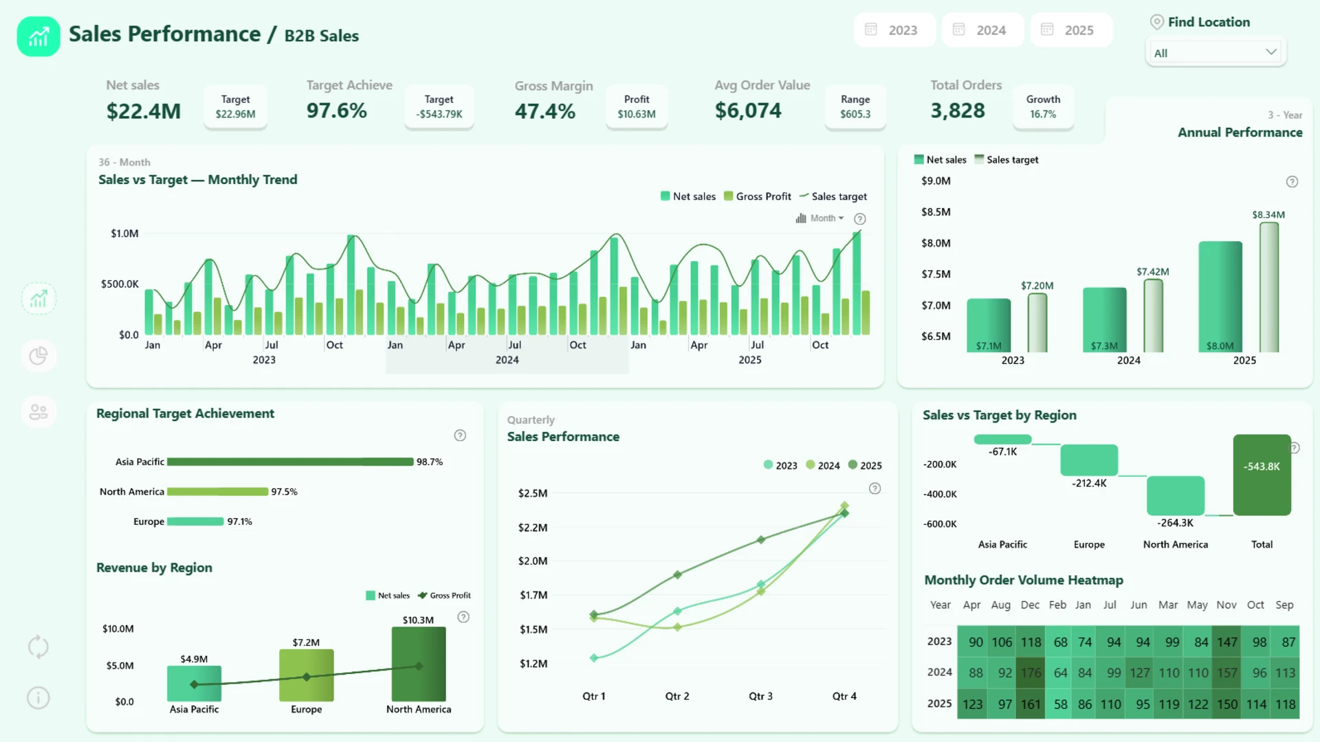Select the North America 97.5% achievement bar
Image resolution: width=1320 pixels, height=742 pixels.
coord(217,492)
